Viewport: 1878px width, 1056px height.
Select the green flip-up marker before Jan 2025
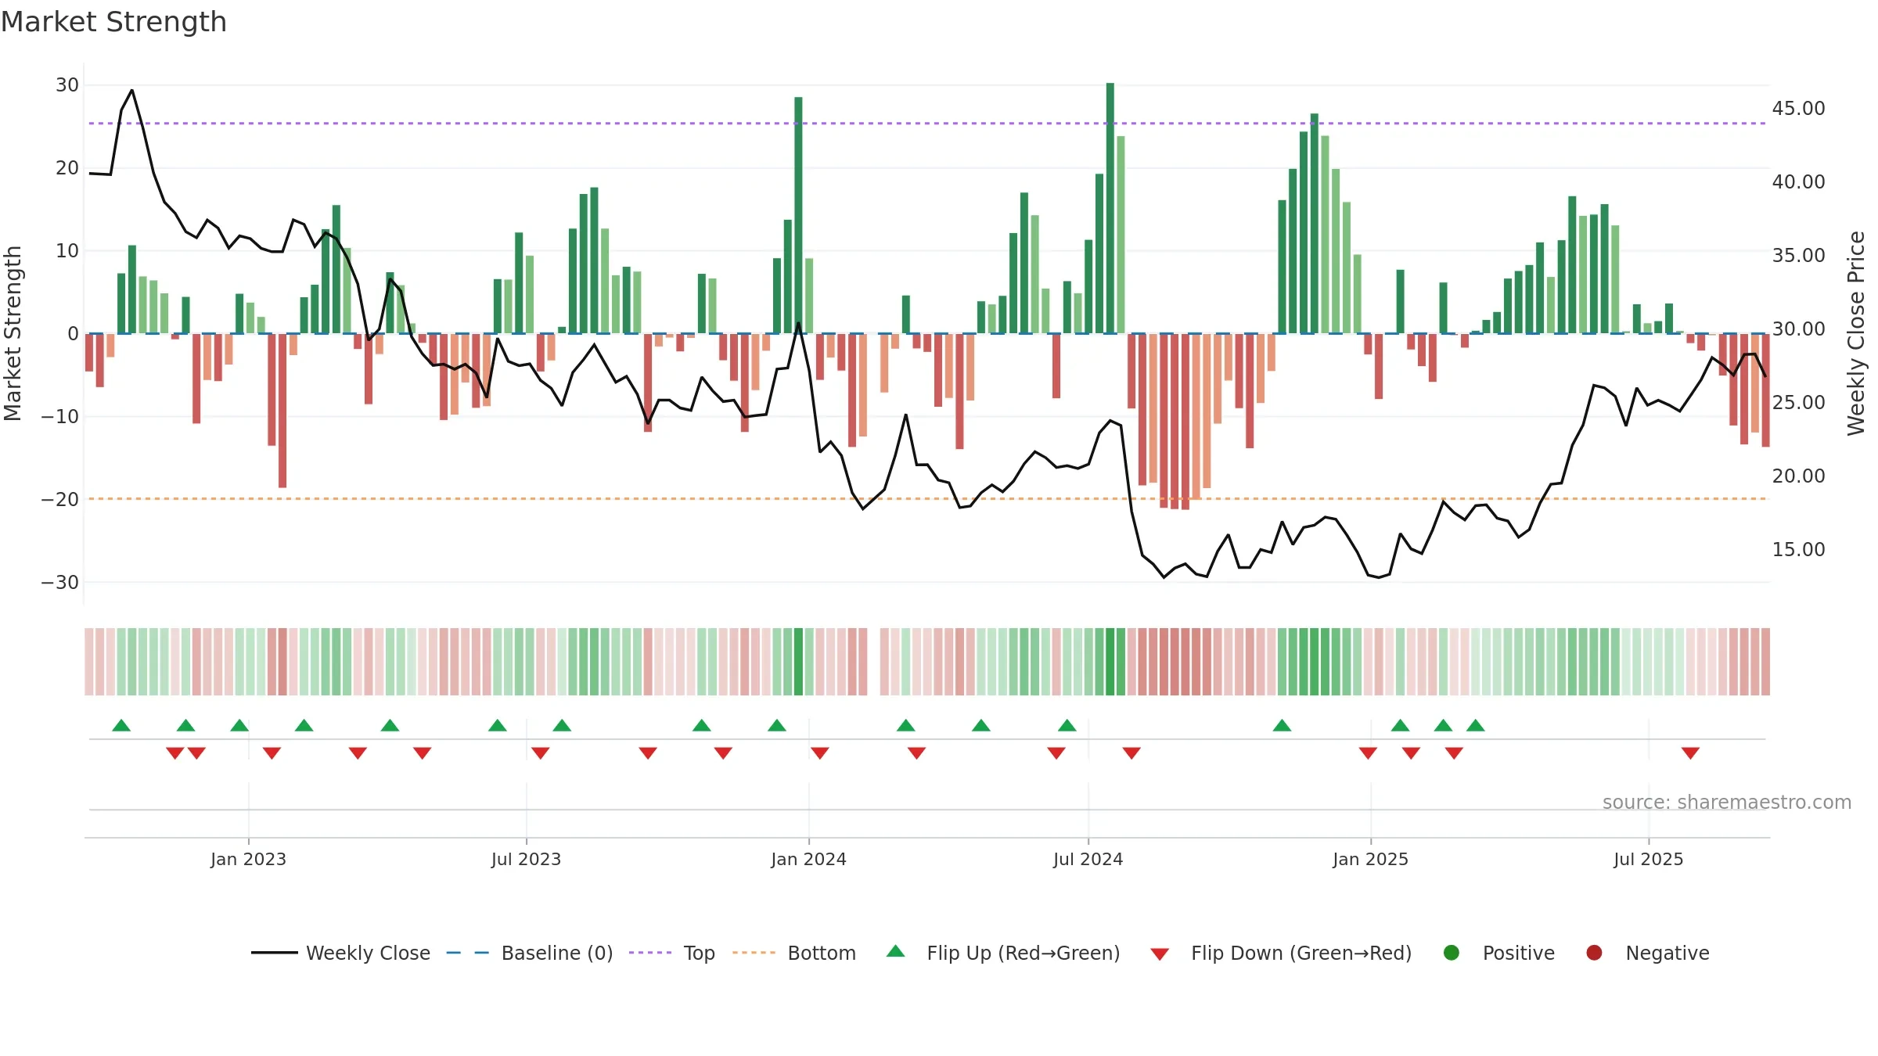pos(1282,725)
